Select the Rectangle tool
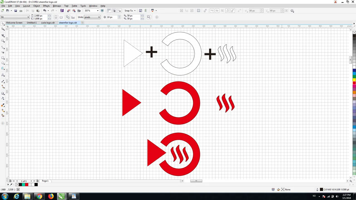Viewport: 356px width, 200px height. [3, 58]
